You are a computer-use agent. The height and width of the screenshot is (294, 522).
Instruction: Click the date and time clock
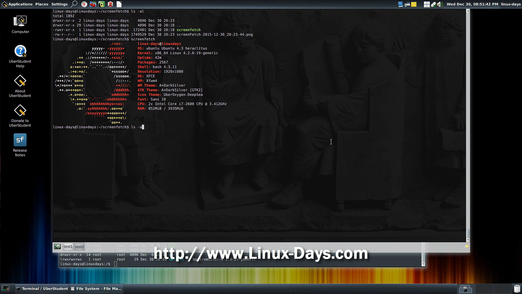[473, 4]
